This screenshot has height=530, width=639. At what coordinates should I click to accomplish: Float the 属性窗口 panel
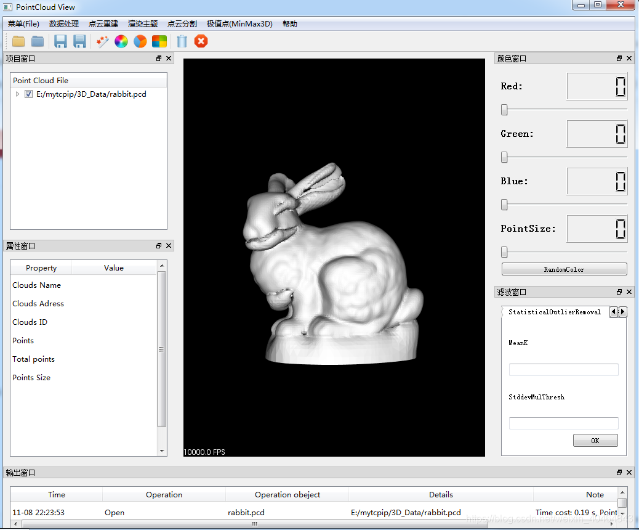[x=159, y=246]
